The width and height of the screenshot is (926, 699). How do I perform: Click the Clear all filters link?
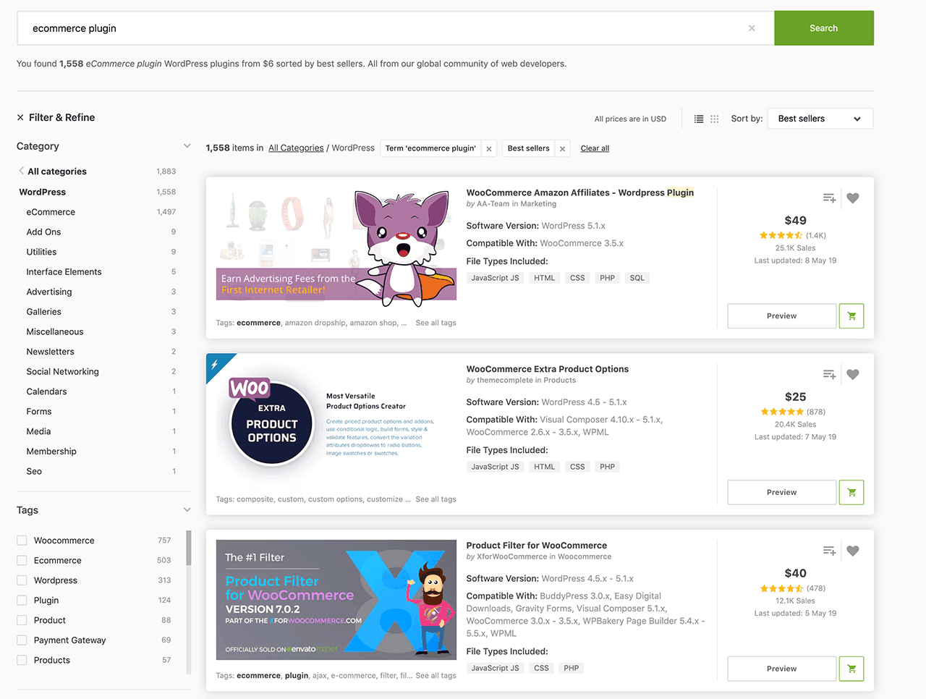tap(595, 148)
